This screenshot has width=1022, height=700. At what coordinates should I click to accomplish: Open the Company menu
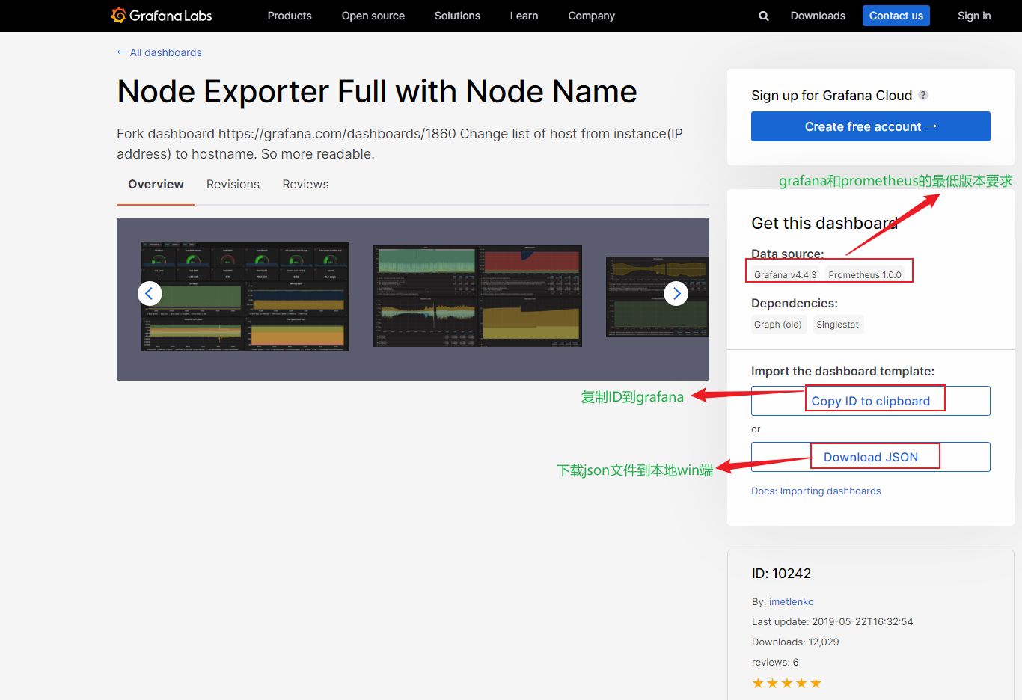591,16
